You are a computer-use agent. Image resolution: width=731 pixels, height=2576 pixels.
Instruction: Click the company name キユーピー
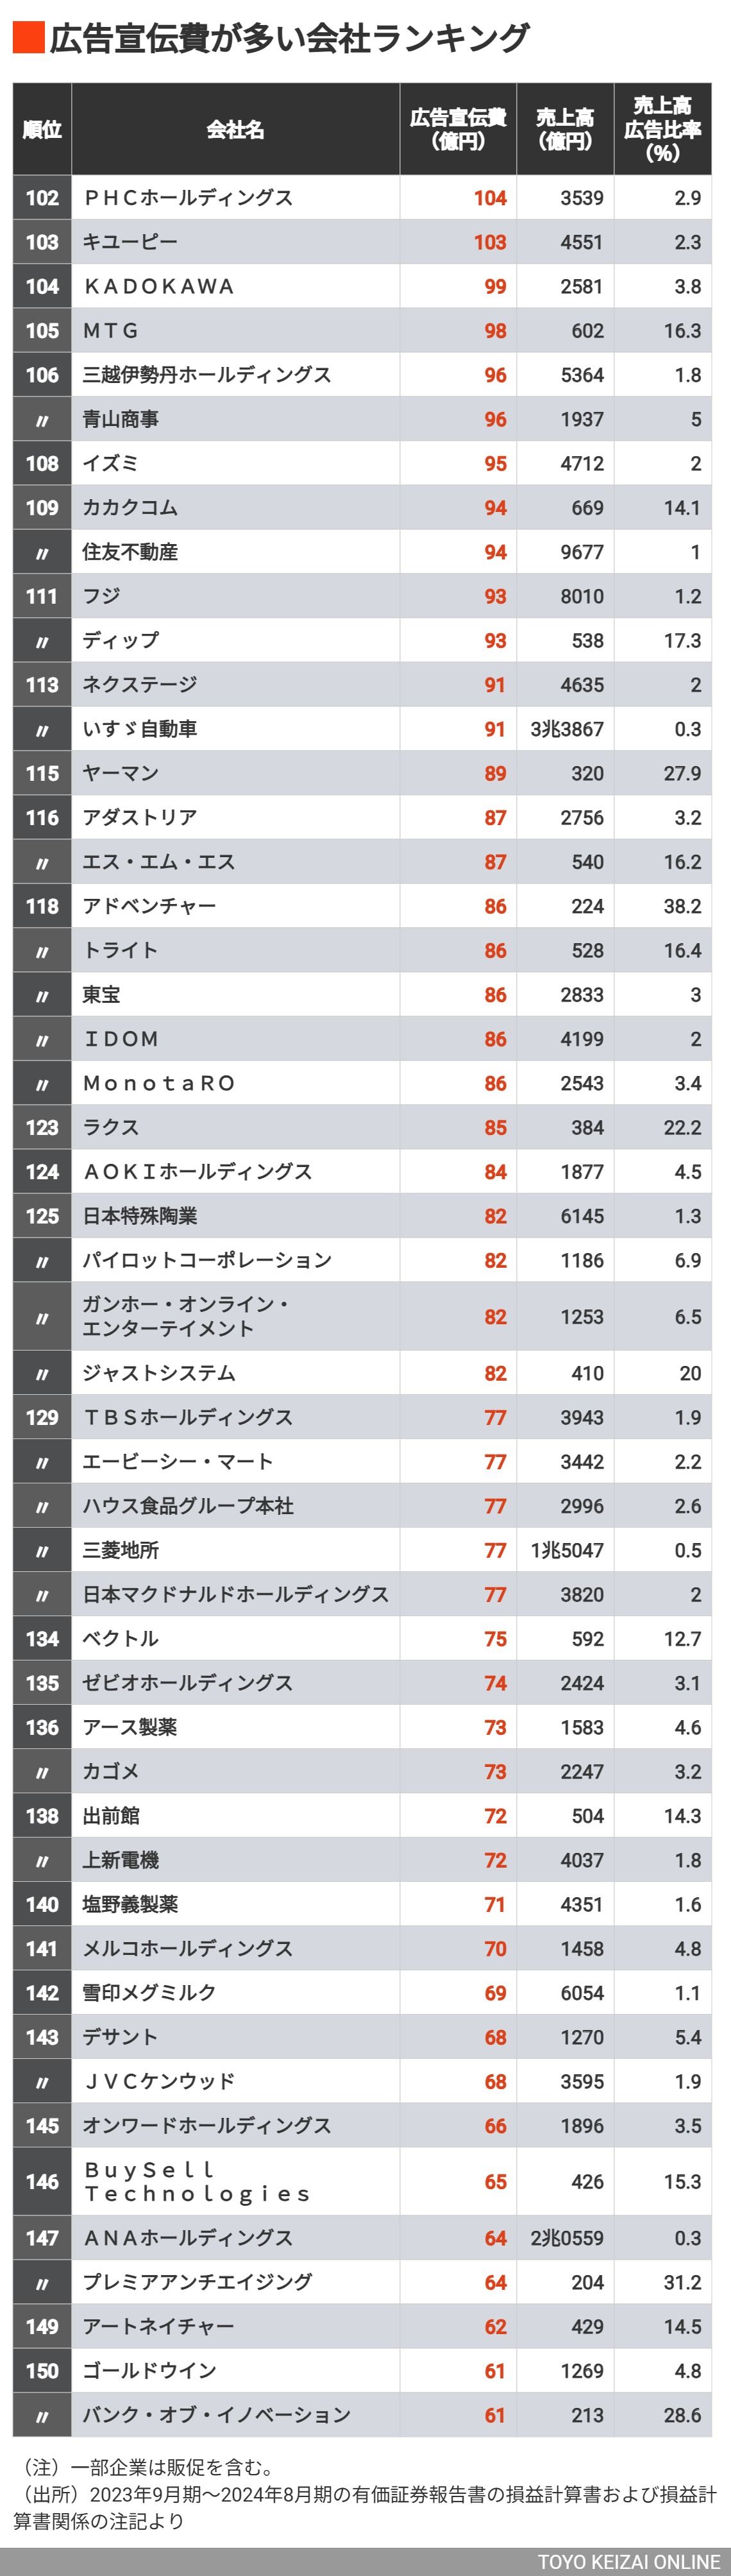point(130,242)
